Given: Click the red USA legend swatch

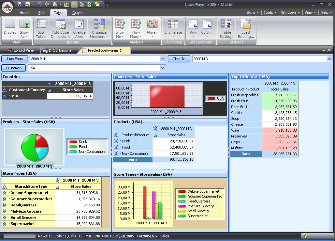Looking at the screenshot, I should tap(211, 98).
